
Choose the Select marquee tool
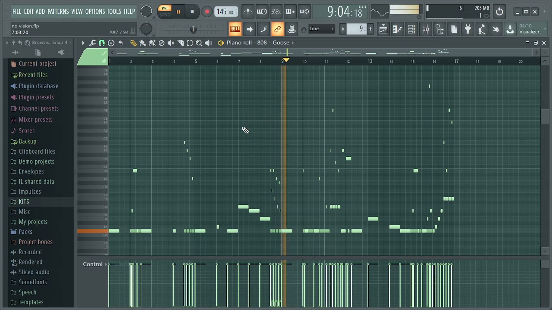tap(190, 43)
